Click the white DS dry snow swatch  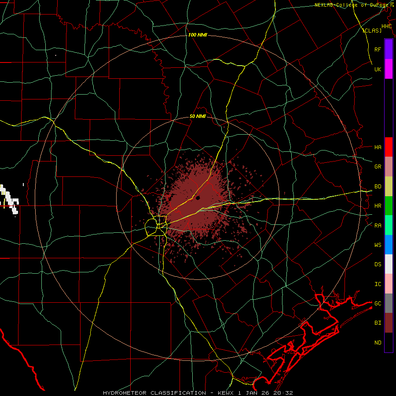389,264
